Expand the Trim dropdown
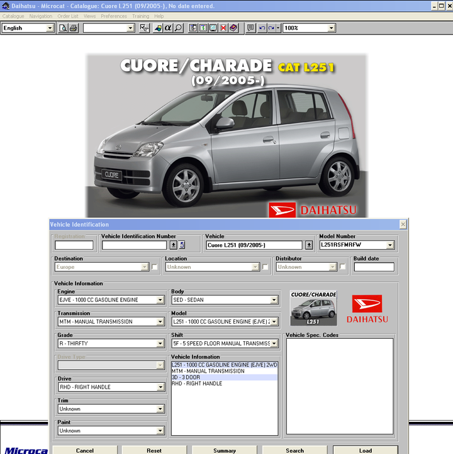This screenshot has height=454, width=453. point(160,409)
